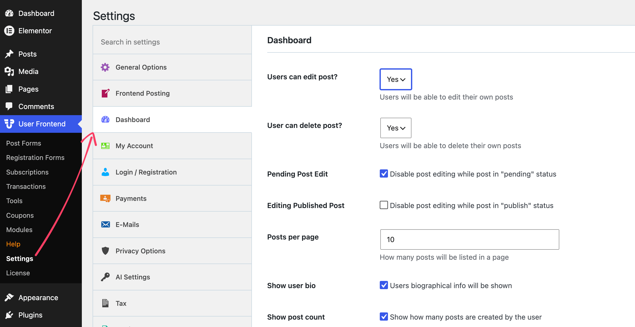Click the Media icon in the sidebar
The image size is (635, 327).
coord(9,71)
